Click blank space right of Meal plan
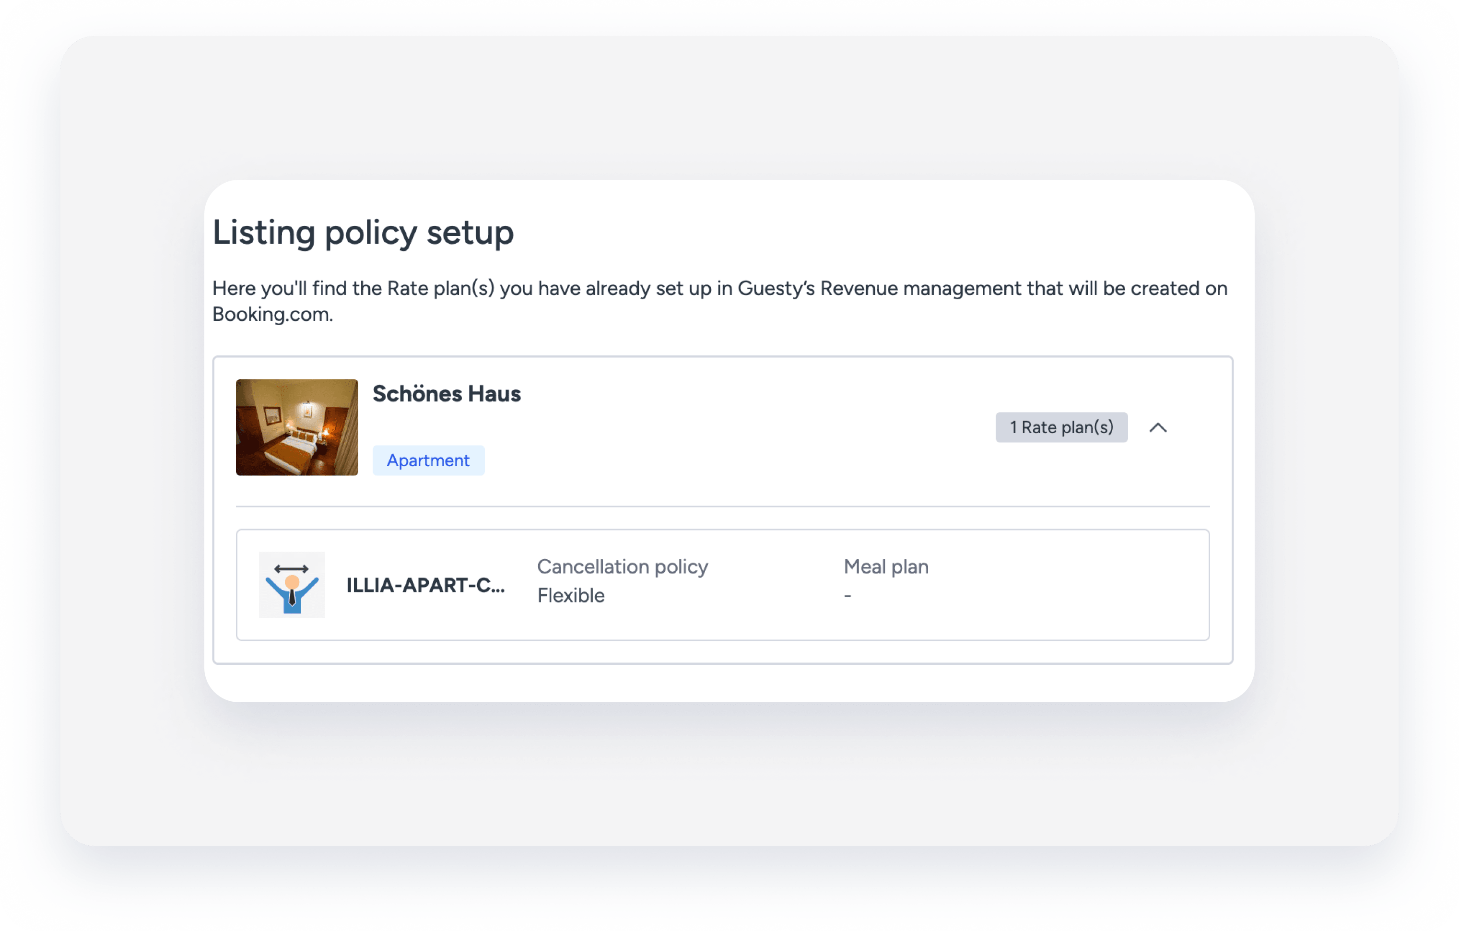The width and height of the screenshot is (1459, 931). click(x=1060, y=567)
